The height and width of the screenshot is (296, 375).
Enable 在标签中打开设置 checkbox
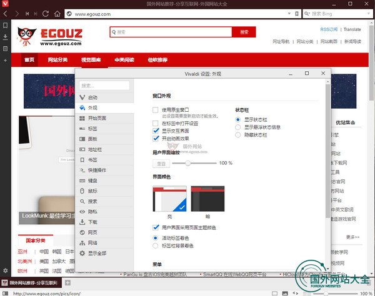(156, 123)
